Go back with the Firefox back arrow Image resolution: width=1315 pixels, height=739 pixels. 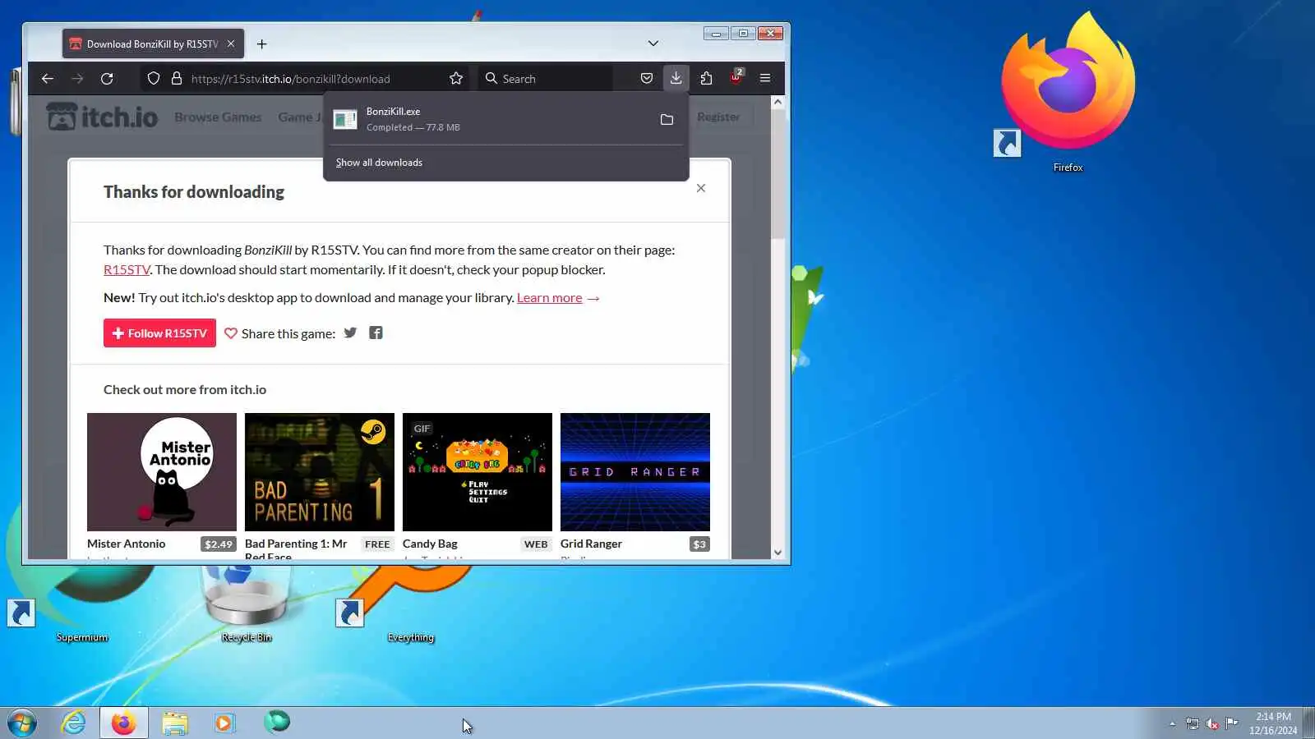[x=48, y=79]
